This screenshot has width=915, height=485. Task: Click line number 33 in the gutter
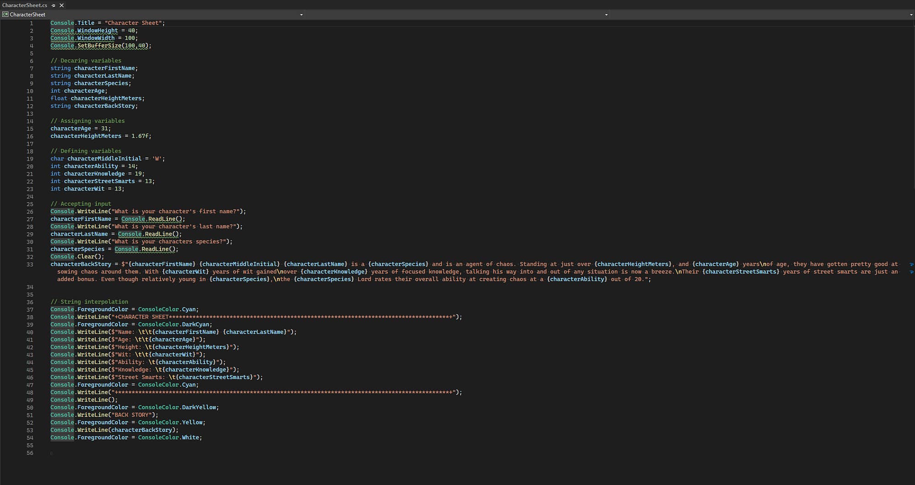click(x=30, y=264)
